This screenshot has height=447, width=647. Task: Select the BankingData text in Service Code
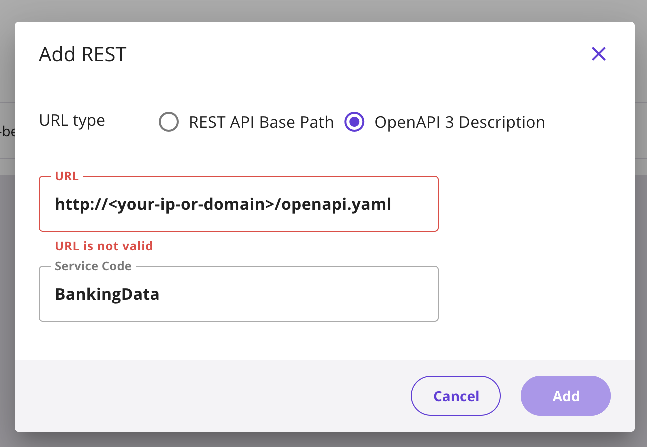coord(107,294)
